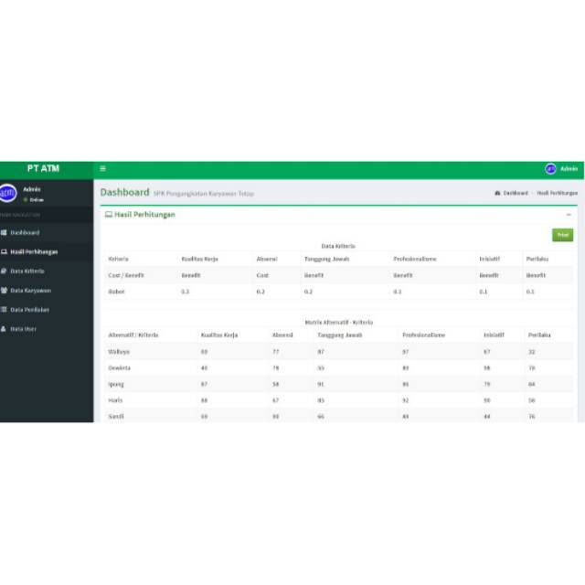Collapse the Hasil Perhitungan panel with minus
This screenshot has height=585, width=585.
(x=569, y=215)
